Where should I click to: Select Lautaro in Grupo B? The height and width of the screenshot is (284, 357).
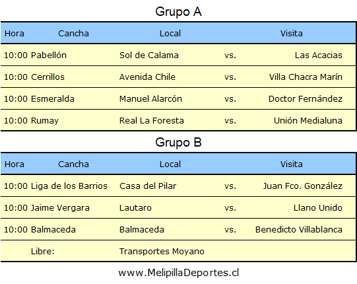[x=135, y=208]
